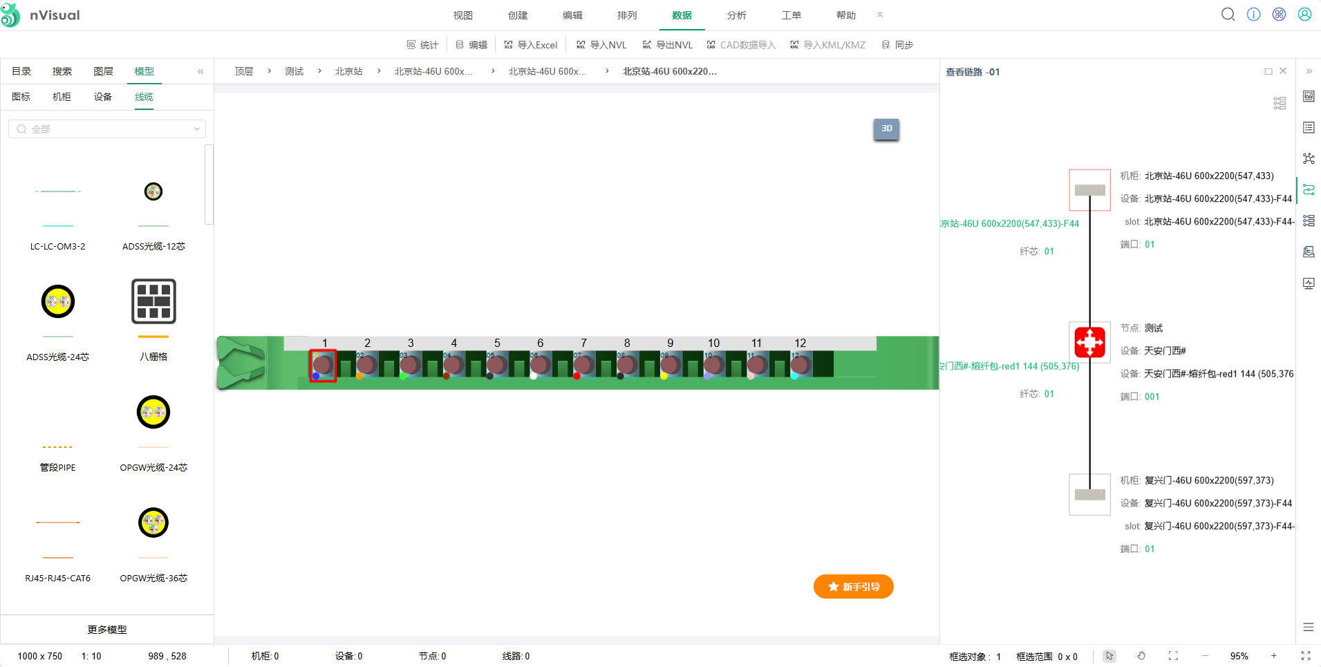Open the search magnifier in the header
The image size is (1321, 667).
coord(1228,15)
